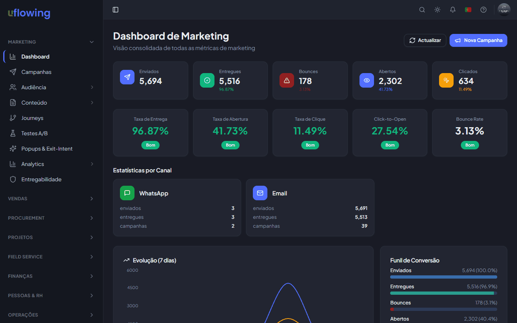Open the Portuguese flag language selector
The height and width of the screenshot is (323, 517).
click(x=468, y=9)
